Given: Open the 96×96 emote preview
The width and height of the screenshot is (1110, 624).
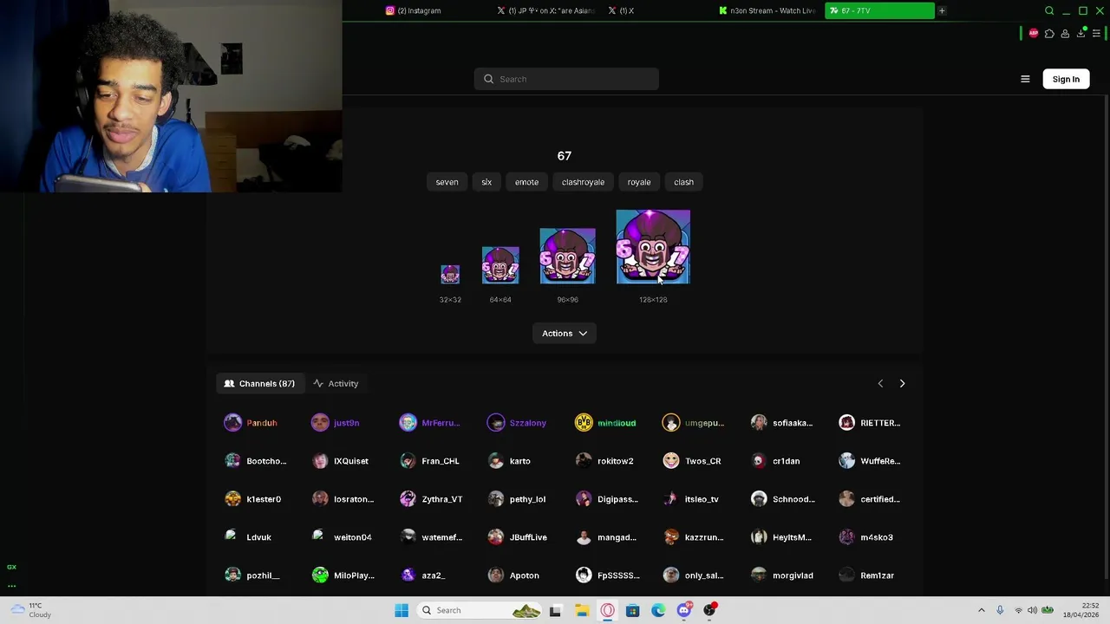Looking at the screenshot, I should tap(567, 256).
